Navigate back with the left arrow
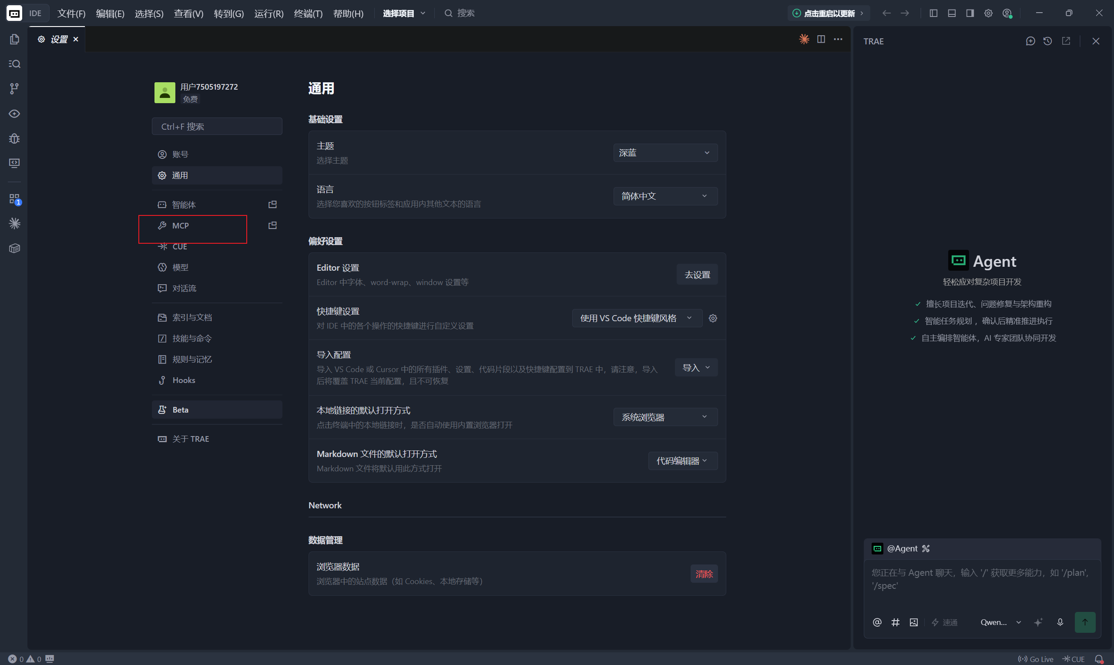The image size is (1114, 665). (886, 13)
